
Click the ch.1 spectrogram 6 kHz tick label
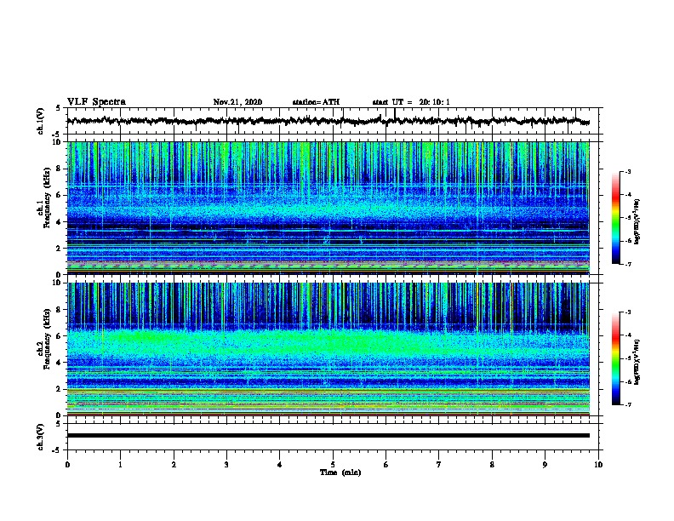(x=59, y=195)
